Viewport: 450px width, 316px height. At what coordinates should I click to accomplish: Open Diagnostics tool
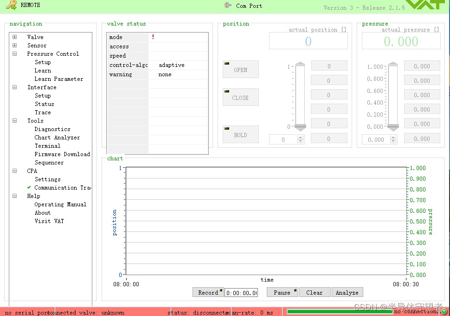(52, 129)
